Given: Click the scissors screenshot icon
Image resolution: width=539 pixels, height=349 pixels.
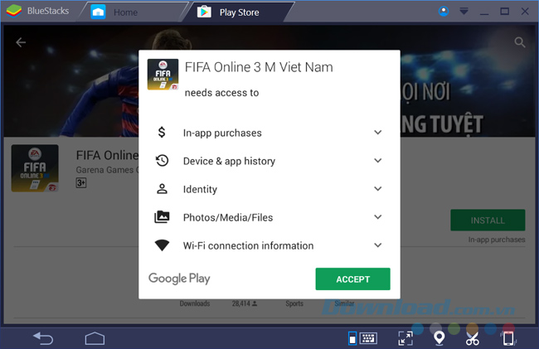Looking at the screenshot, I should [473, 338].
